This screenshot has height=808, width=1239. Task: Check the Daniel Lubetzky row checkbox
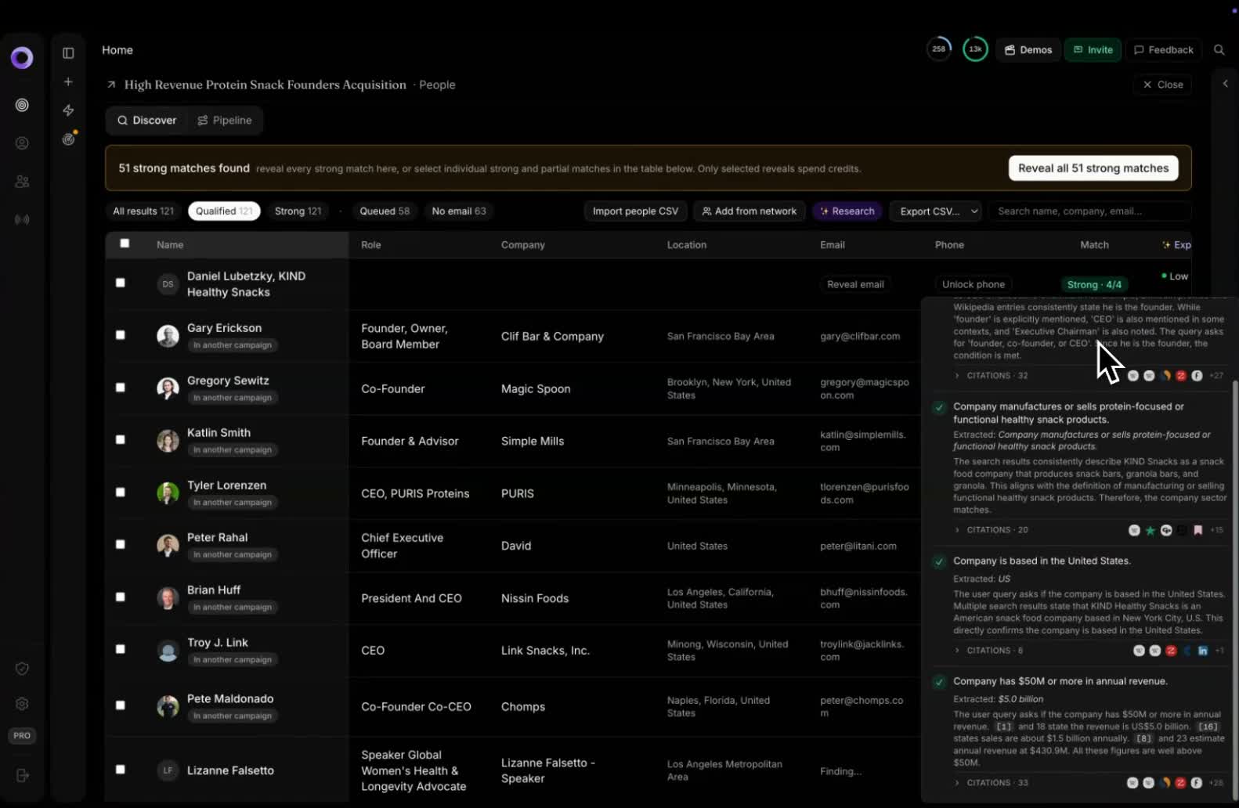(x=121, y=283)
